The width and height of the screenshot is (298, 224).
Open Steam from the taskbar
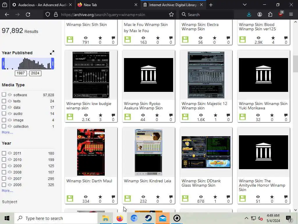point(148,218)
